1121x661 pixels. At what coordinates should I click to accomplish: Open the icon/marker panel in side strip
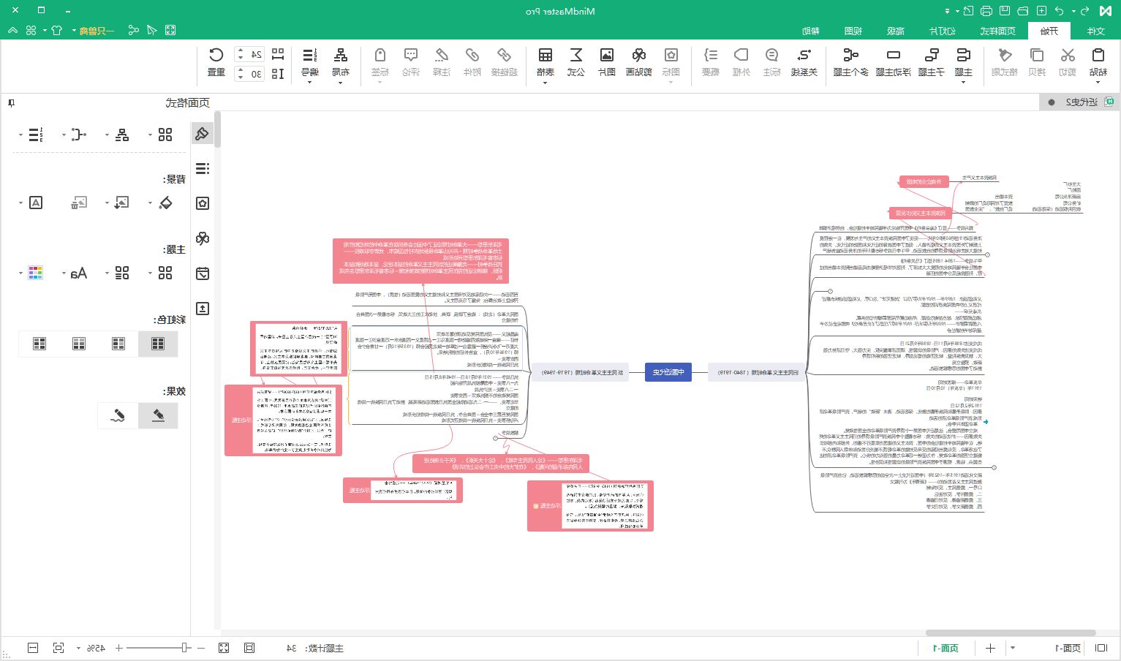pos(203,203)
